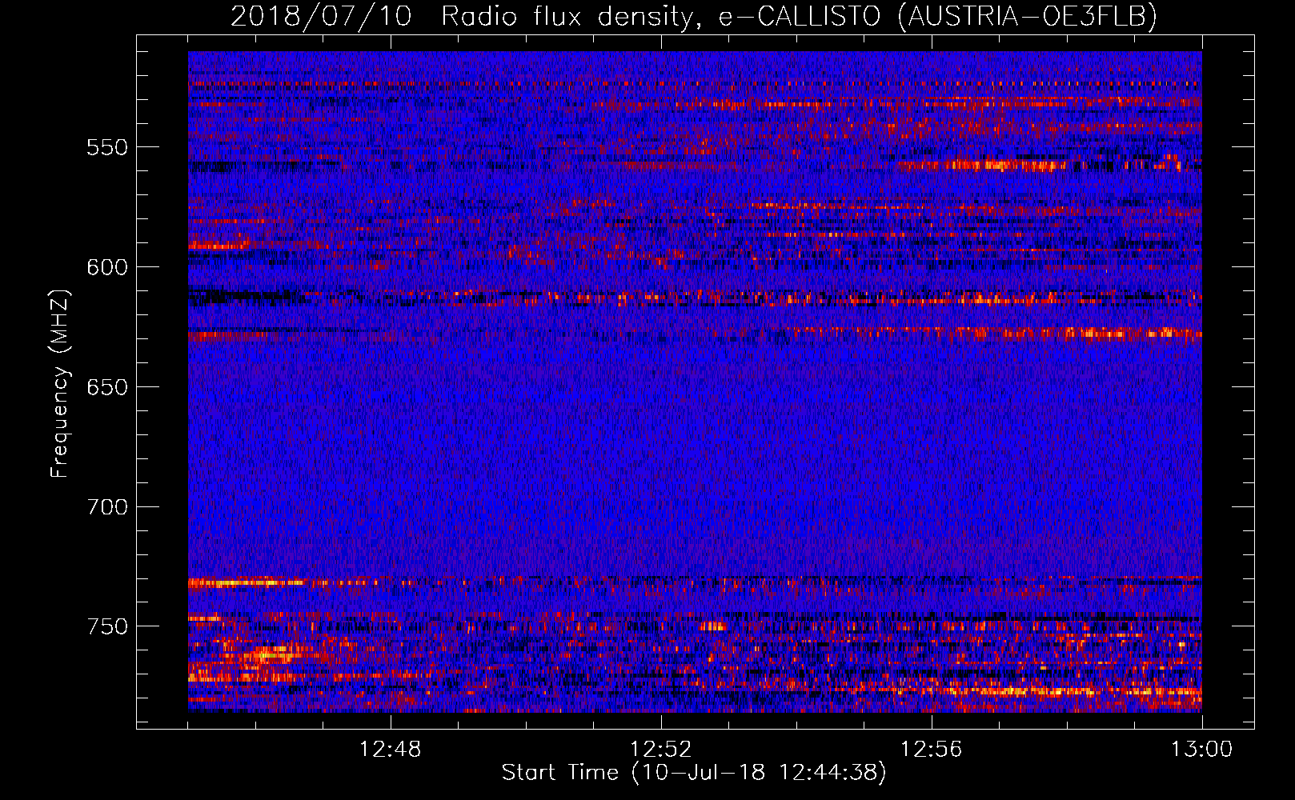Select the 2018/07/10 date in the title

click(321, 16)
